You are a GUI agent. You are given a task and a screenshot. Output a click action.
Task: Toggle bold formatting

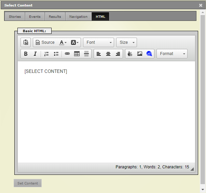[26, 54]
